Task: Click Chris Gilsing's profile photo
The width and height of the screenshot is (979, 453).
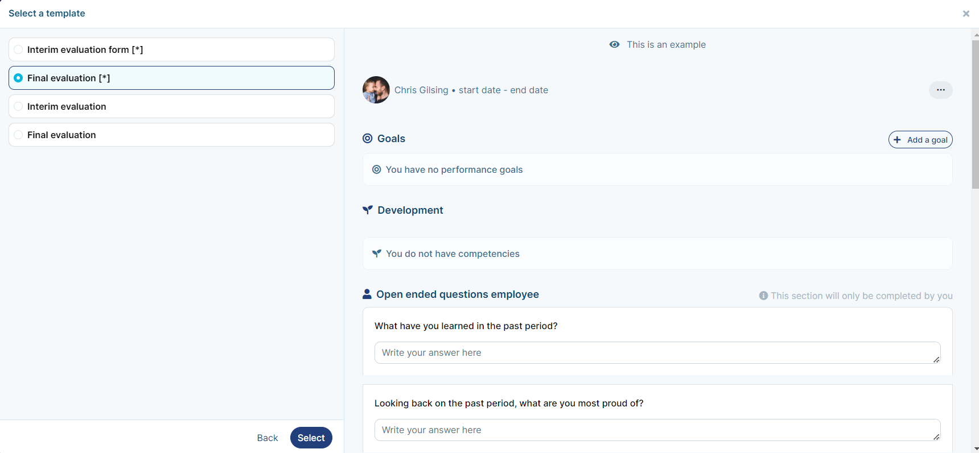Action: pyautogui.click(x=376, y=90)
